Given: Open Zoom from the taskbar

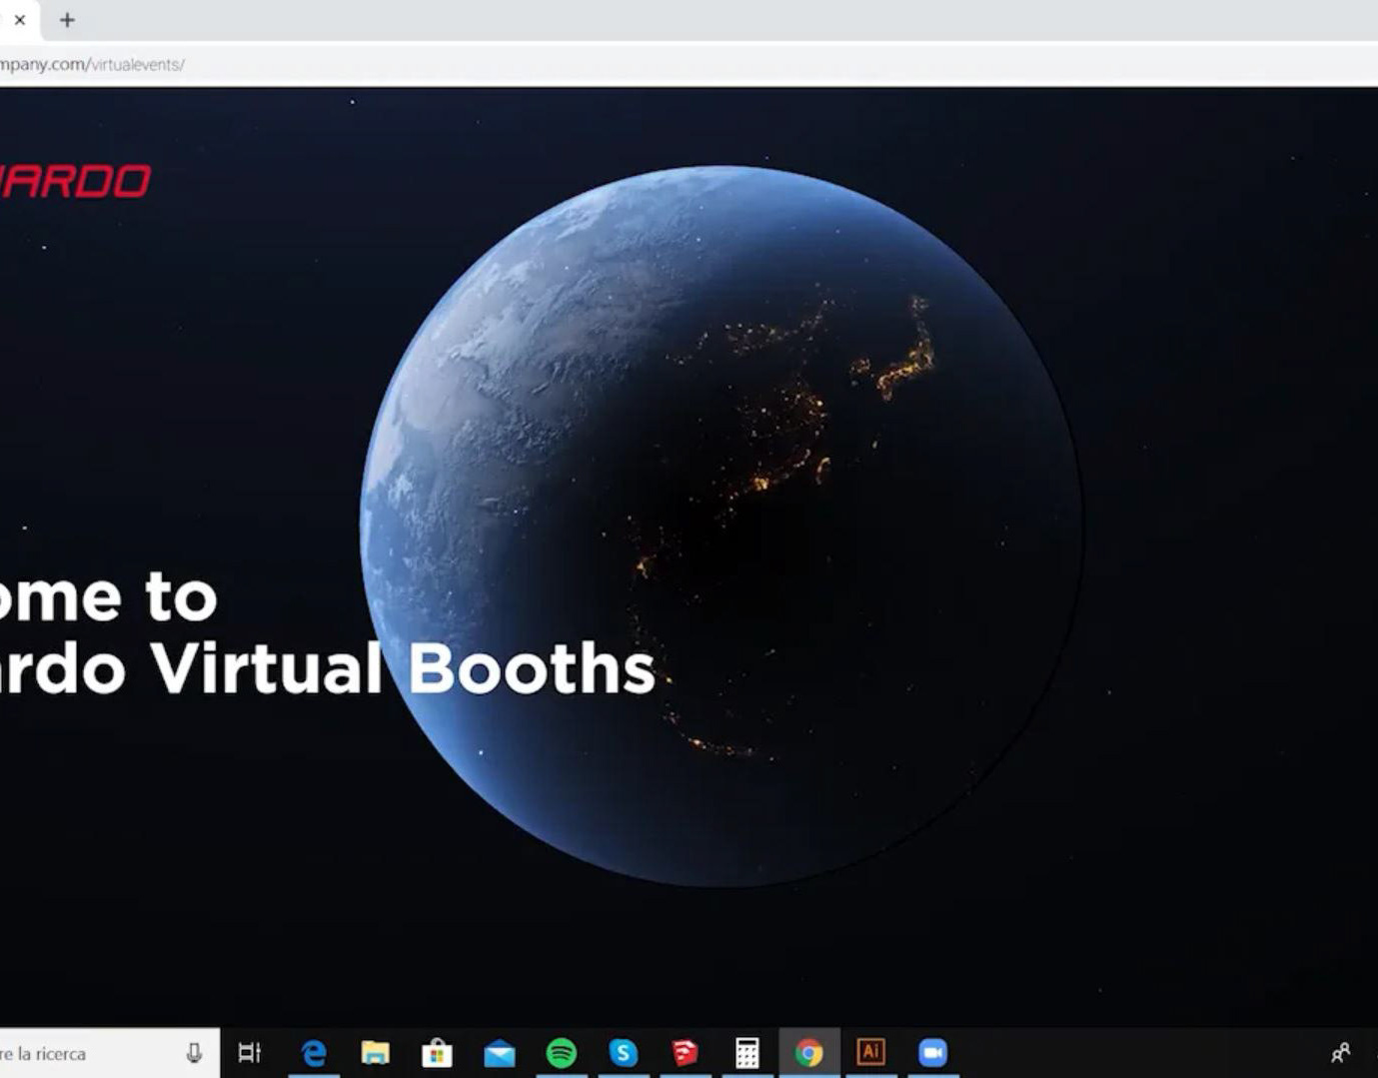Looking at the screenshot, I should [x=933, y=1053].
